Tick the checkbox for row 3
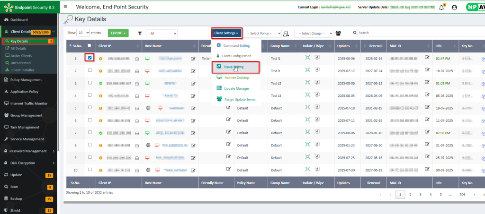 [x=90, y=83]
